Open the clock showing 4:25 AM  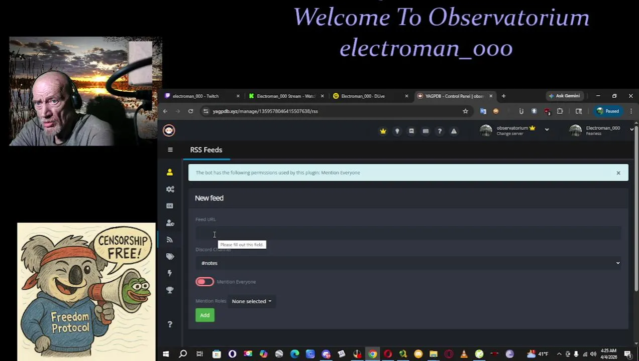click(x=609, y=354)
